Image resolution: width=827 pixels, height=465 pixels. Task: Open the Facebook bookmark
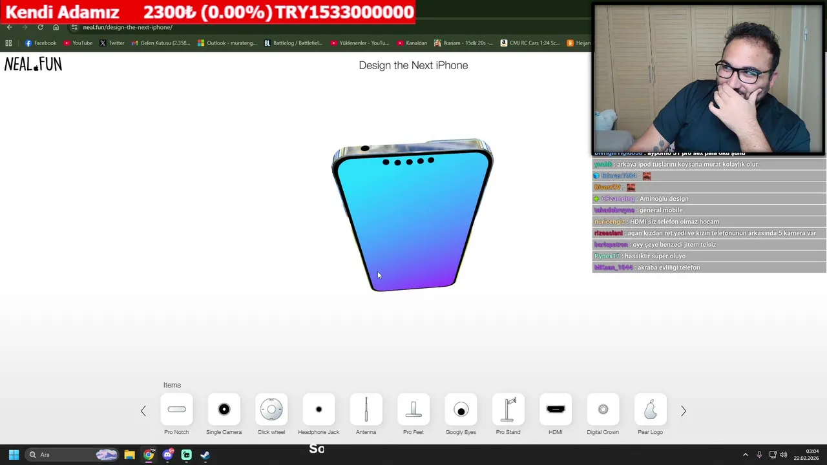[40, 43]
